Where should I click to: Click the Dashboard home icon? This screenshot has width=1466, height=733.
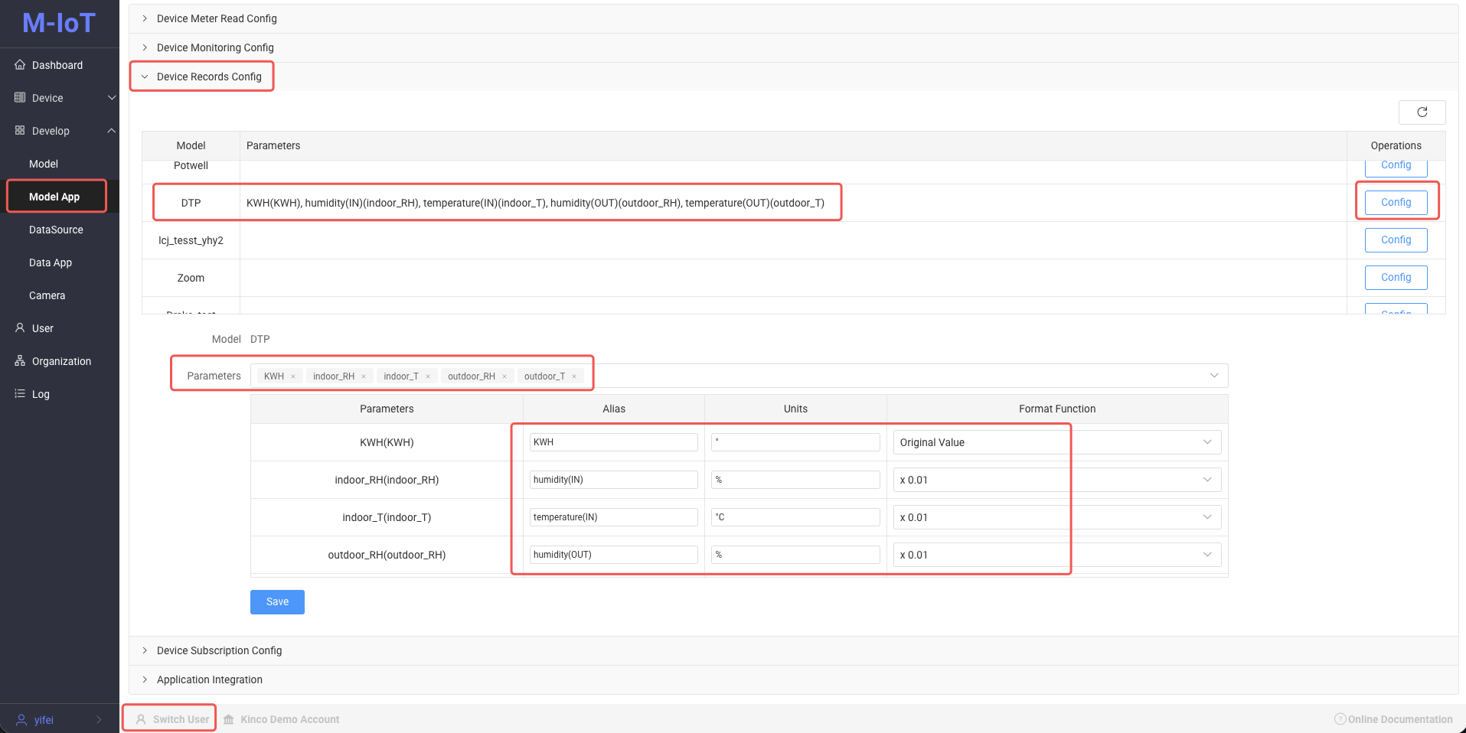(20, 65)
